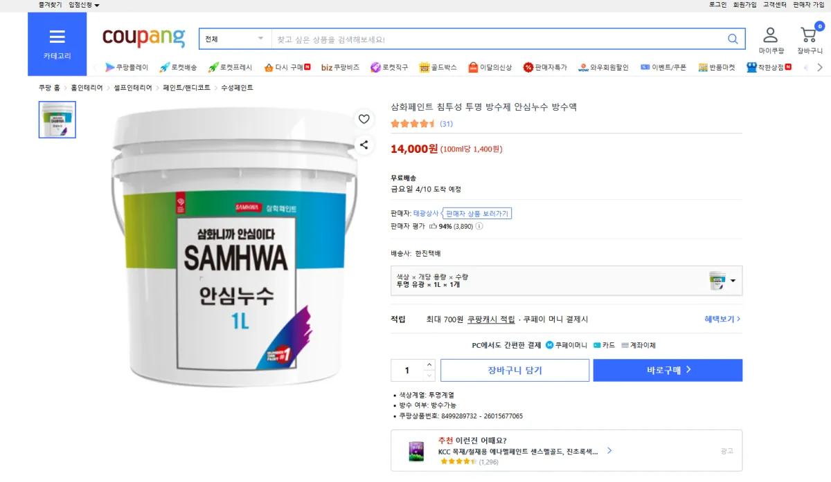Select the paint bucket thumbnail image
Image resolution: width=831 pixels, height=482 pixels.
[x=57, y=120]
